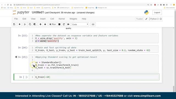Click the X_train = sc.fit_transform line

click(57, 65)
